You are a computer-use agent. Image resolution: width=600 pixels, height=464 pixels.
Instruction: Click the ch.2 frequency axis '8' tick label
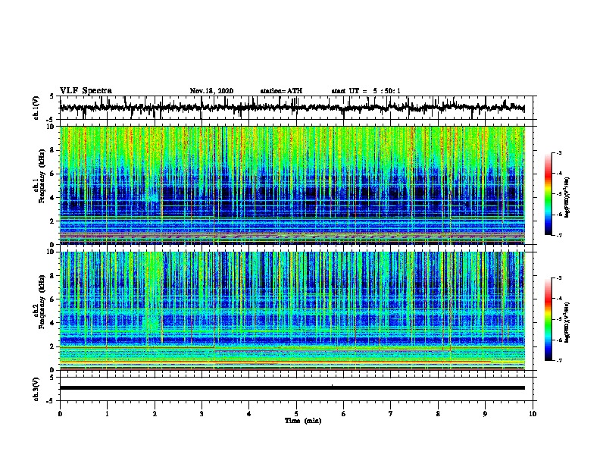53,276
